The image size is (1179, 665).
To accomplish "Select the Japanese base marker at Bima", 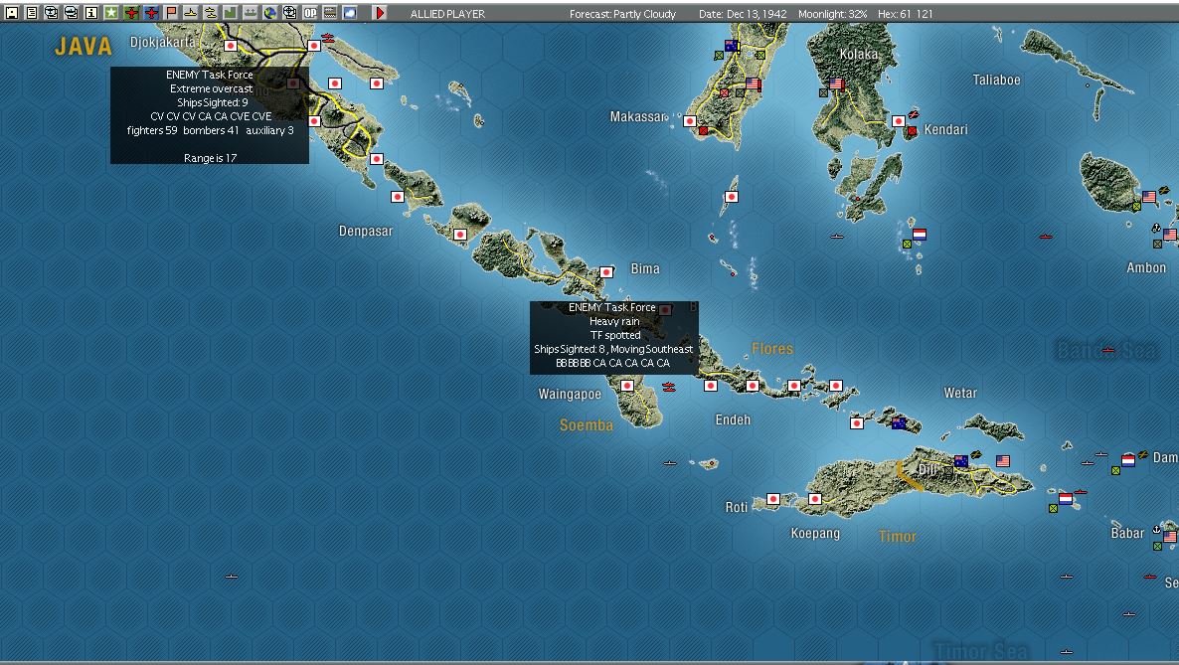I will coord(606,272).
